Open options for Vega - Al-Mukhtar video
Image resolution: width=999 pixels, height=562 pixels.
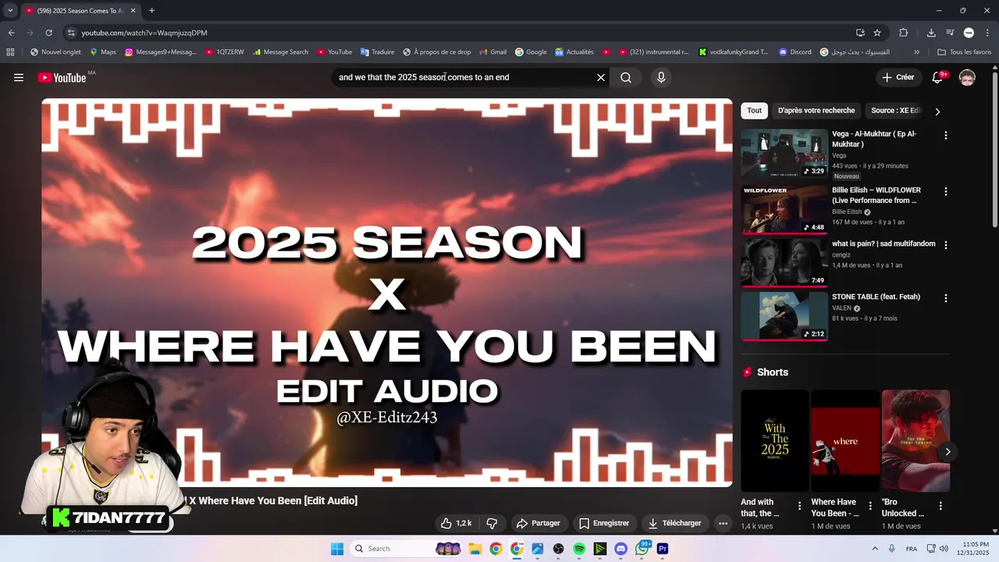[946, 136]
